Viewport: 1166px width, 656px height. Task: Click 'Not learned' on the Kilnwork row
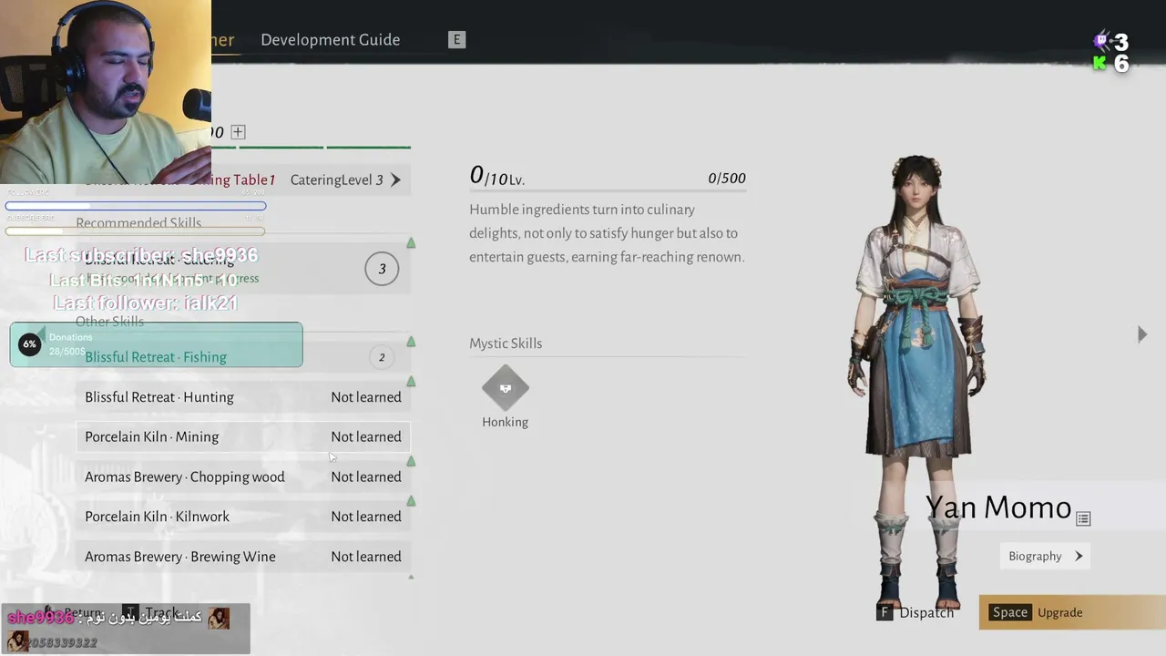pos(366,517)
